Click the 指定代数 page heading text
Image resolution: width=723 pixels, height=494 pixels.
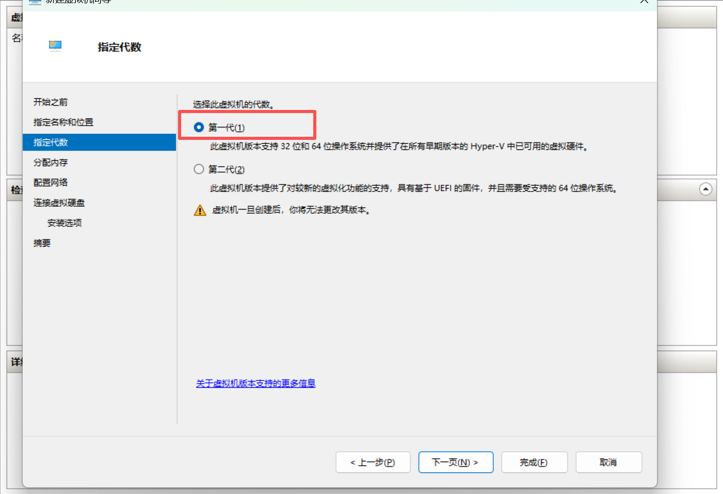[119, 47]
